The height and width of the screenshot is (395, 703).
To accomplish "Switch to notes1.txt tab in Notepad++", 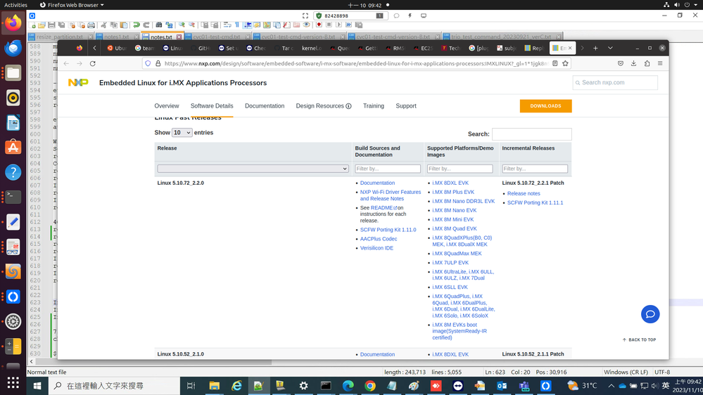I will tap(117, 37).
